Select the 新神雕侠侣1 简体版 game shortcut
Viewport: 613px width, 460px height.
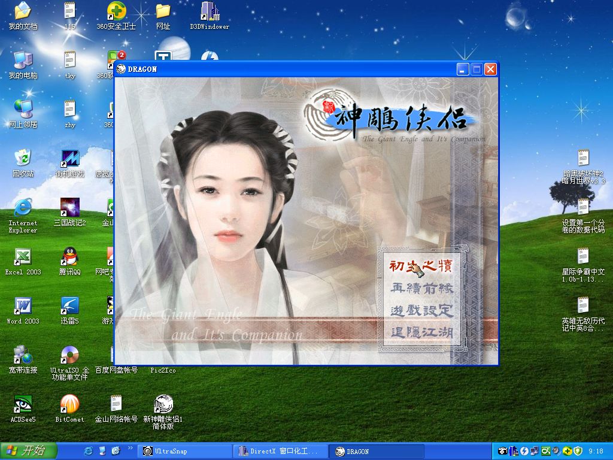tap(163, 412)
